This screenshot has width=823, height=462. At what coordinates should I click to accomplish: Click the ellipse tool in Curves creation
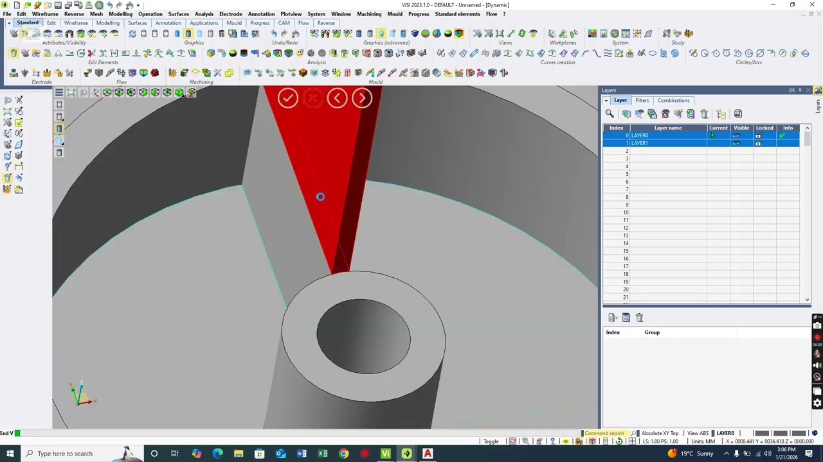653,53
